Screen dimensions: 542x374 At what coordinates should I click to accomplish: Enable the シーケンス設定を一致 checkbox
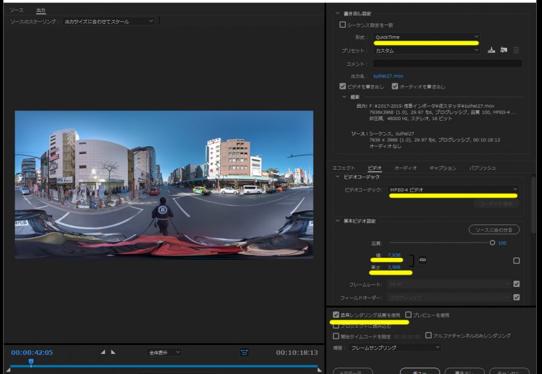[343, 25]
